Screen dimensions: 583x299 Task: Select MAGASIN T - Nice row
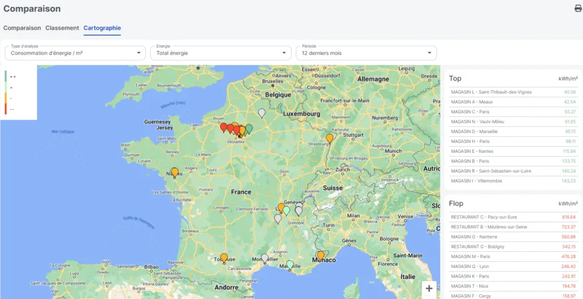(x=513, y=287)
